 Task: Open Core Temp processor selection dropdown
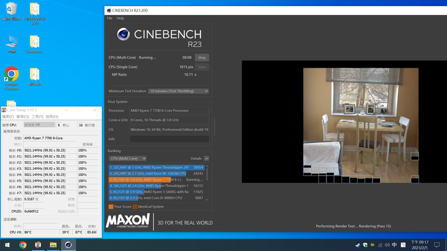click(x=39, y=125)
